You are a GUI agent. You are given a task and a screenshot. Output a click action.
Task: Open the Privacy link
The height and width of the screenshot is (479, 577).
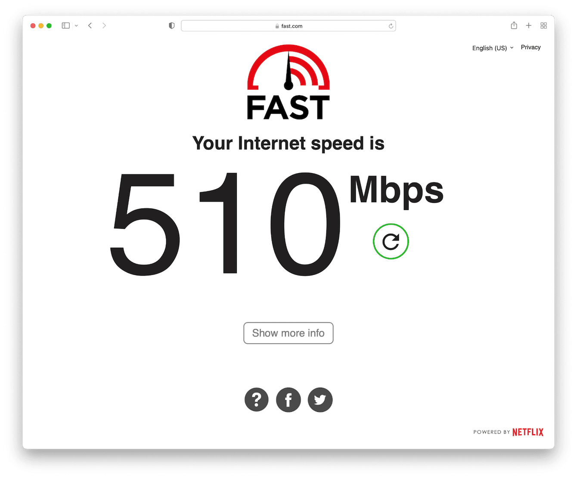pos(530,47)
